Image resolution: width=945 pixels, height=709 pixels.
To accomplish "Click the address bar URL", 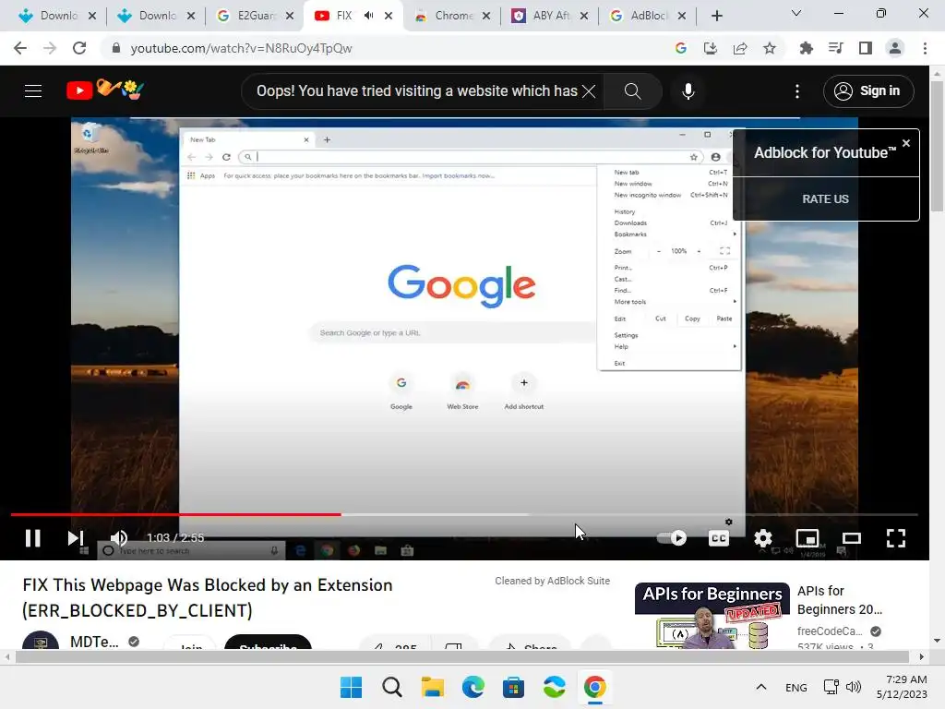I will point(241,48).
